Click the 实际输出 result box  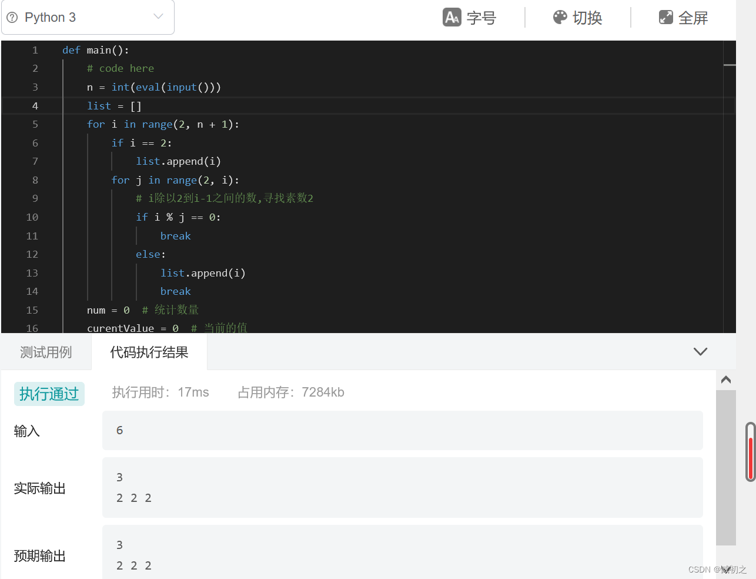[403, 487]
